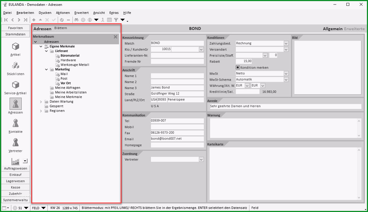
Task: Open the Systemverwaltu sidebar group
Action: pyautogui.click(x=15, y=200)
